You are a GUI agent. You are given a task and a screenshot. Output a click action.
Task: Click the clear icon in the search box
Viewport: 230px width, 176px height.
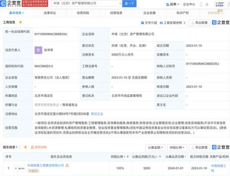(121, 3)
